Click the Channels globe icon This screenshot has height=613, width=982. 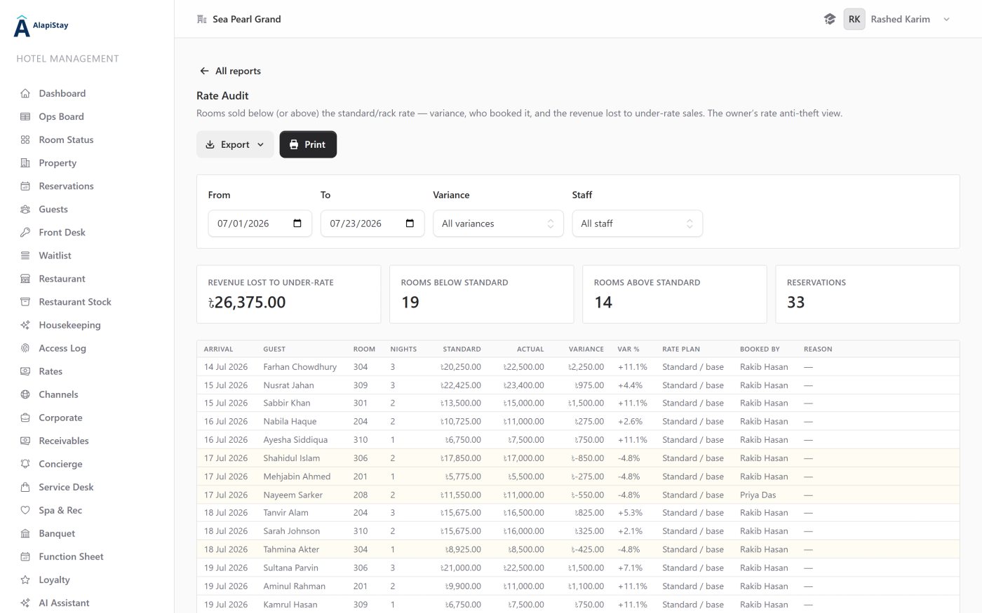[25, 394]
